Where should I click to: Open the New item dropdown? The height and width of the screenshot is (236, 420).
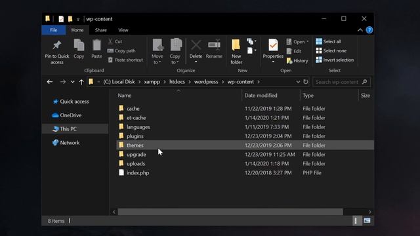pyautogui.click(x=251, y=41)
